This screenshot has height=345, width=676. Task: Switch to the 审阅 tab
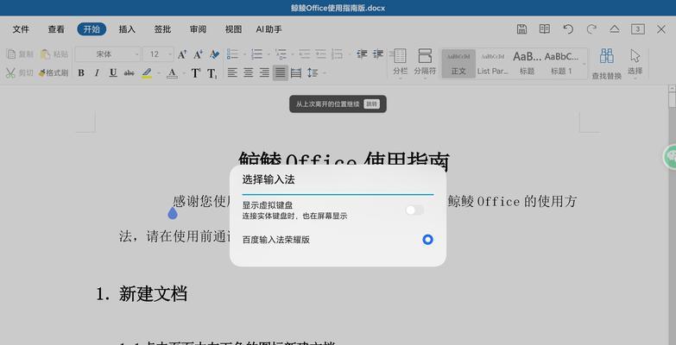pos(198,29)
